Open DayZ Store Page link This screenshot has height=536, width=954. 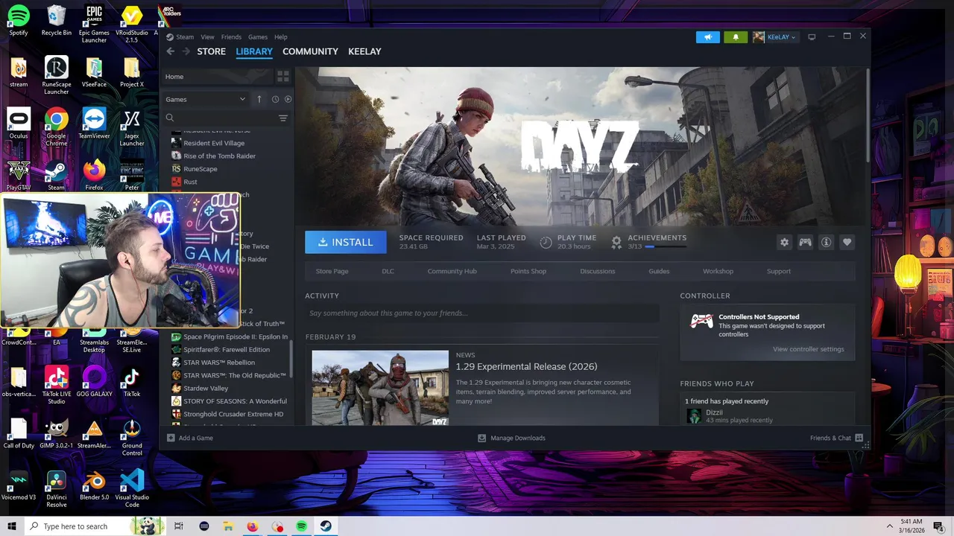[x=332, y=271]
